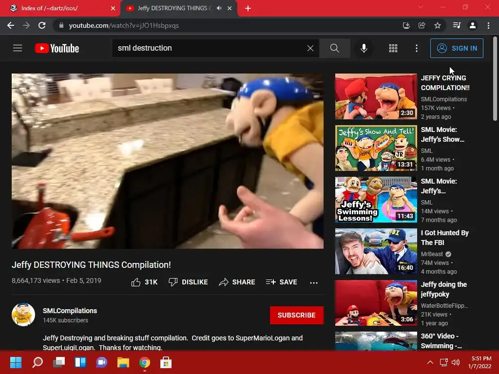Screen dimensions: 499x374
Task: Click Jeffy's Swimming Lessons thumbnail
Action: 376,199
